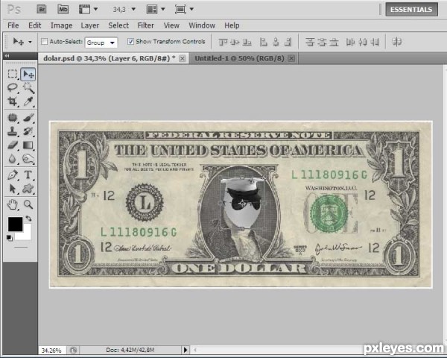Click the Photoshop Ps logo
The image size is (447, 358).
(14, 10)
